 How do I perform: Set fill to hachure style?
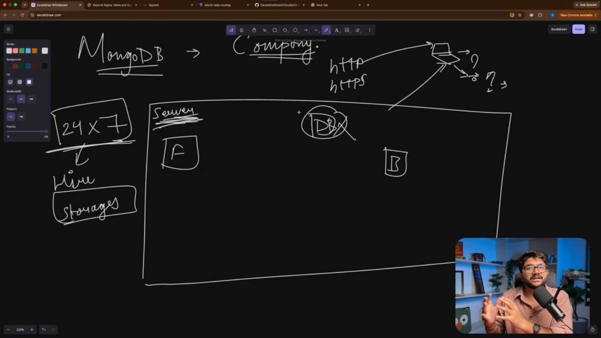pos(11,82)
